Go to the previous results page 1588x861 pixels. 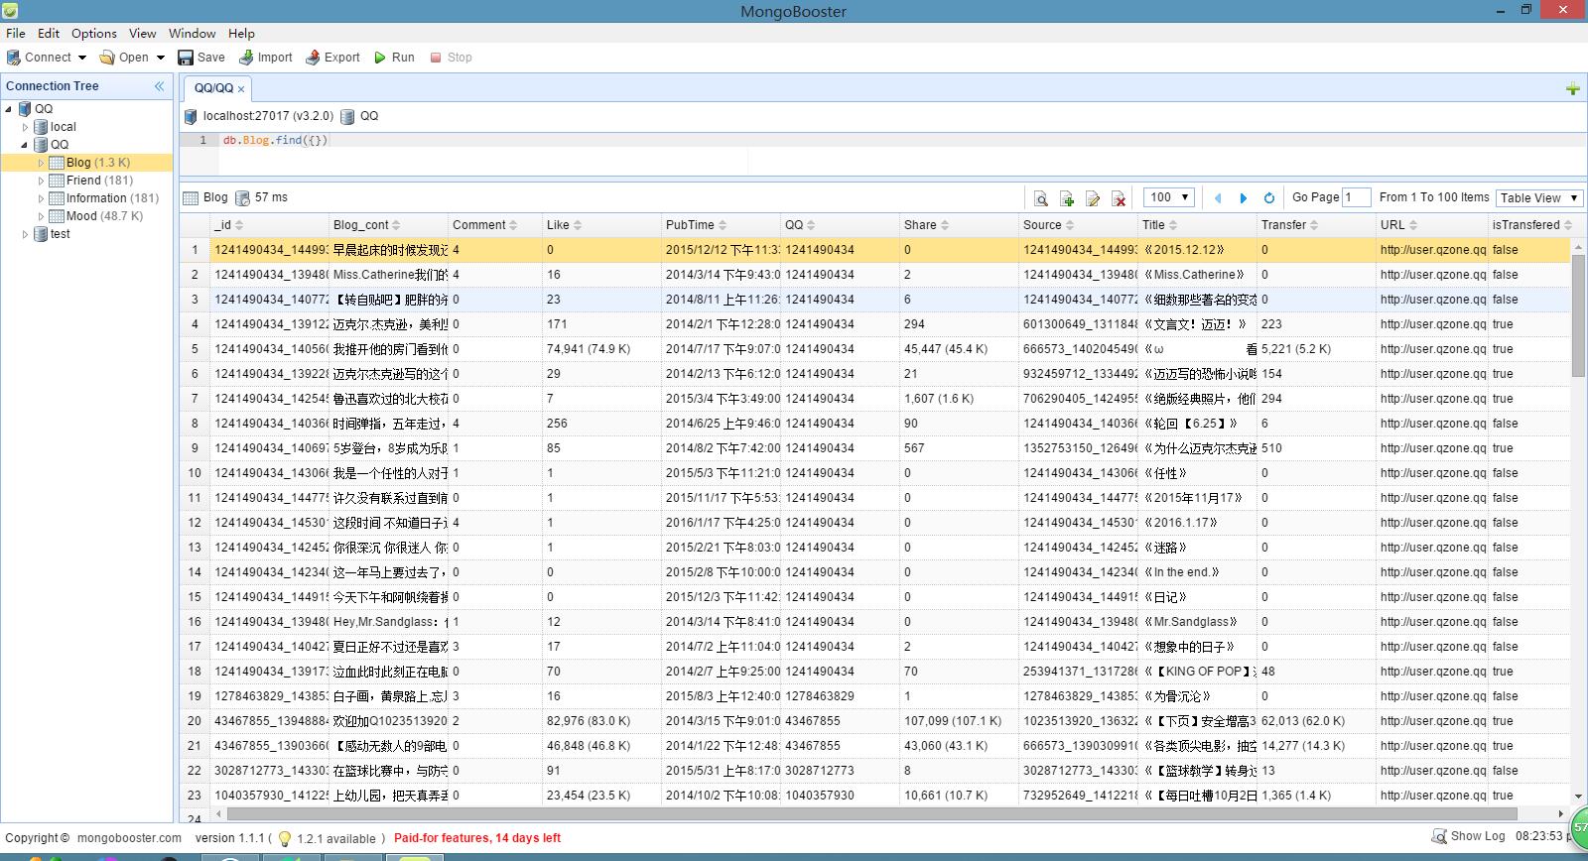1218,198
